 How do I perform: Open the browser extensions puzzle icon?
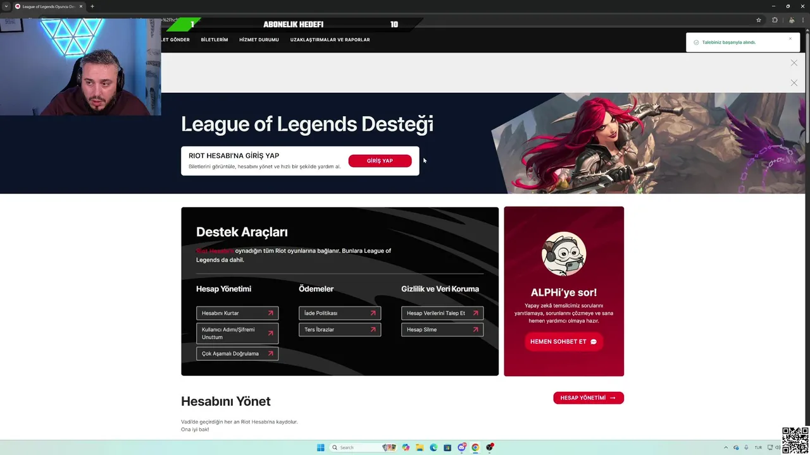775,20
